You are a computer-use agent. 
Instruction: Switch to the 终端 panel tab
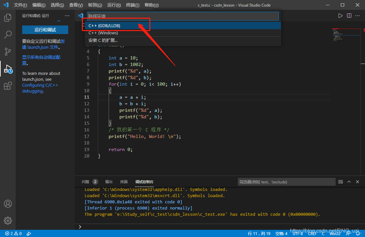coord(124,182)
